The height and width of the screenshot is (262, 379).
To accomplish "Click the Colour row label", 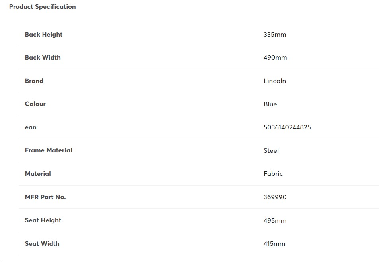I will point(35,104).
